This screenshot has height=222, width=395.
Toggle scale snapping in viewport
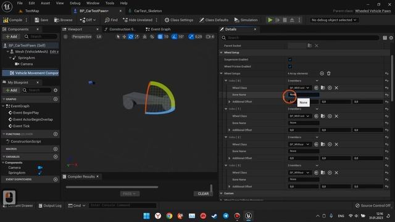coord(191,37)
